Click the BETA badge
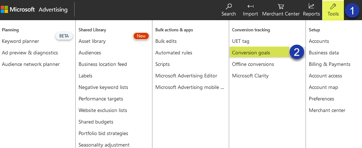The image size is (362, 148). pos(64,36)
